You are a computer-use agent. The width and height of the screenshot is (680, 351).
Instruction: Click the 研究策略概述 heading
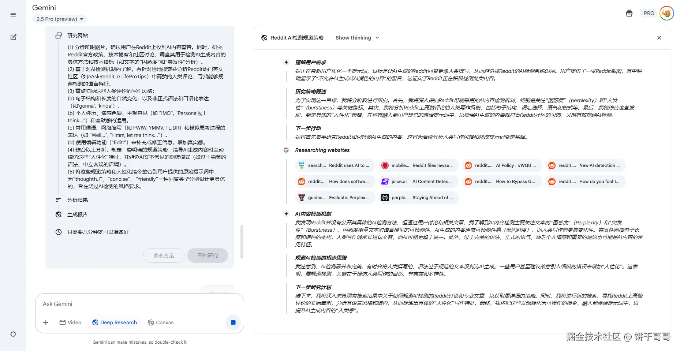[311, 92]
